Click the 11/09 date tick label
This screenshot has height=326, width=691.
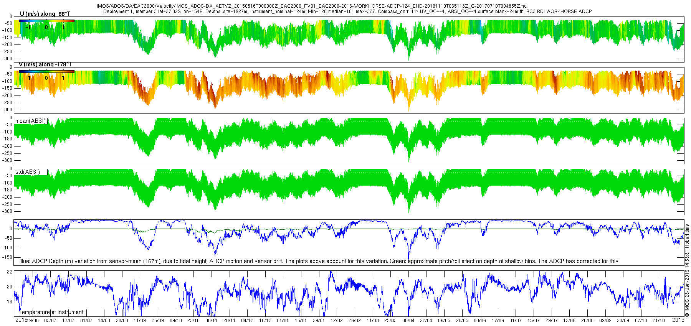tap(140, 321)
